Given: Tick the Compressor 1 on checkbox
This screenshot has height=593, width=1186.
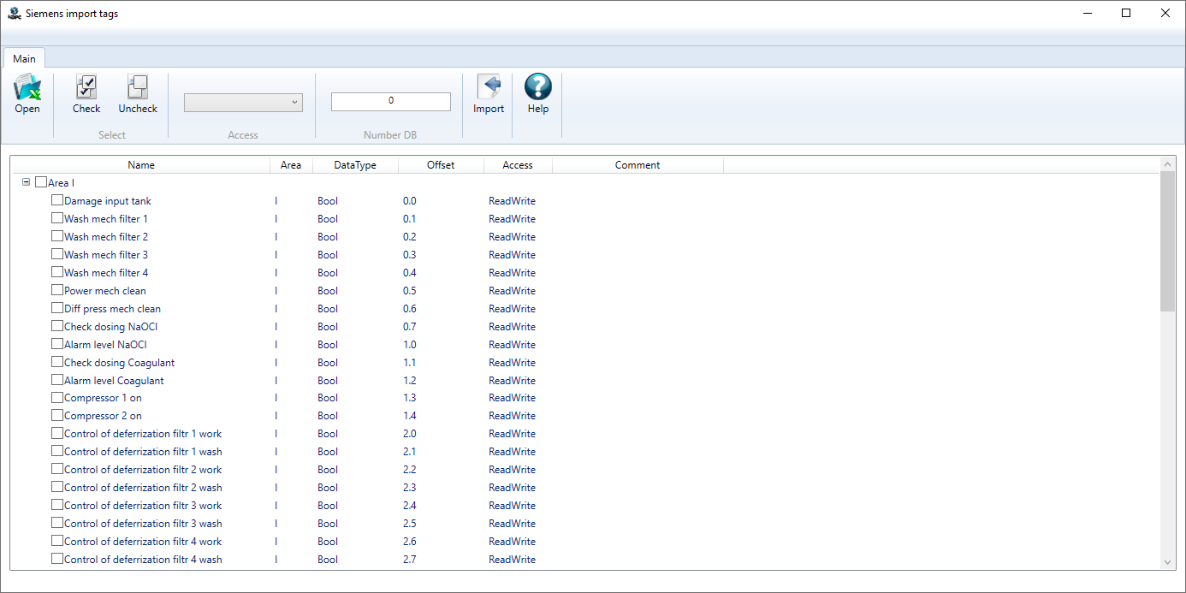Looking at the screenshot, I should [57, 397].
